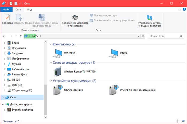This screenshot has height=124, width=187.
Task: Switch to the Сеть ribbon tab
Action: click(18, 9)
